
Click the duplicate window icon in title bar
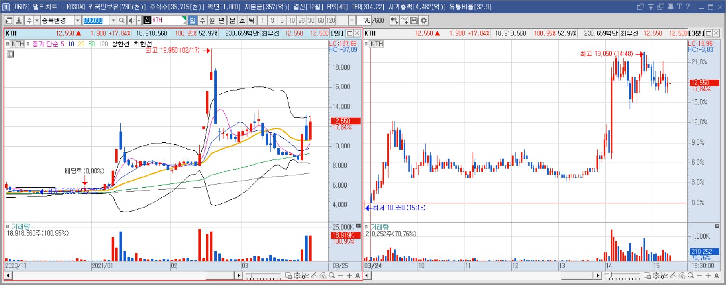pyautogui.click(x=661, y=7)
